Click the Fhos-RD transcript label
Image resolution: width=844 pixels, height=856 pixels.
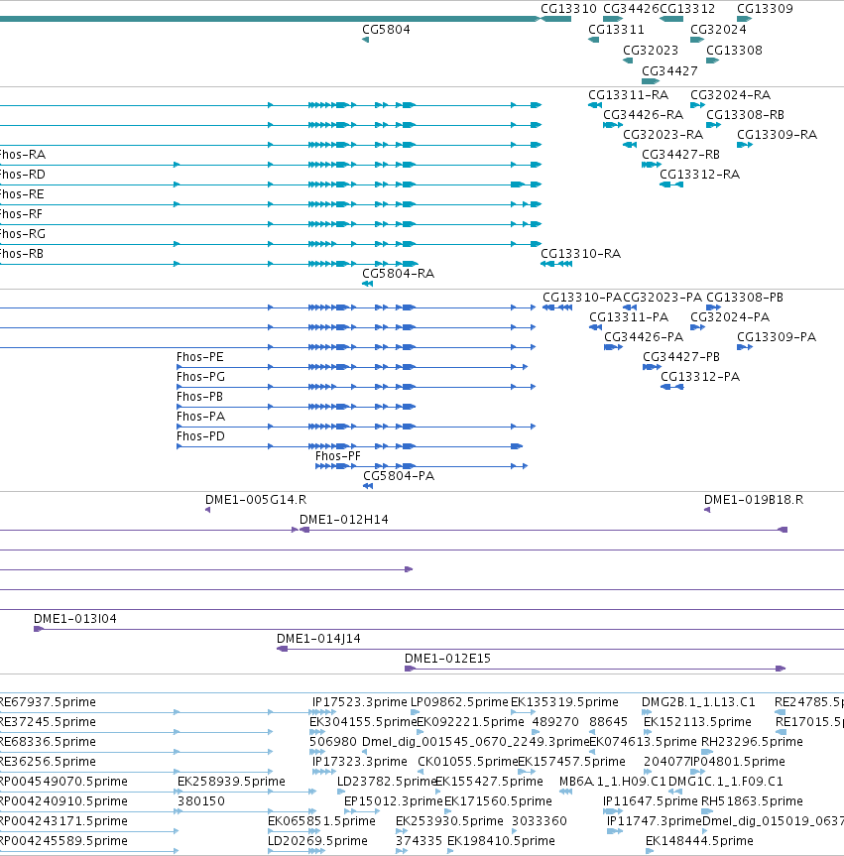click(23, 175)
